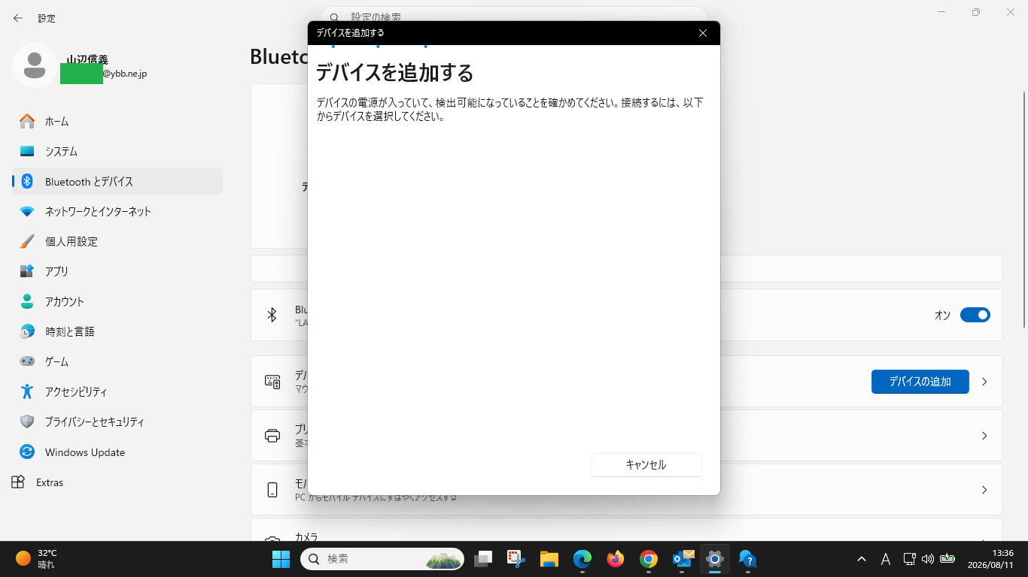Viewport: 1028px width, 577px height.
Task: Open 時刻と言語 settings
Action: (117, 331)
